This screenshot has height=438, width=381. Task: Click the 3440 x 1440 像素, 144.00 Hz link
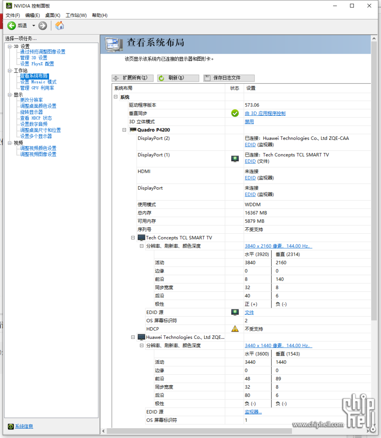pyautogui.click(x=278, y=345)
